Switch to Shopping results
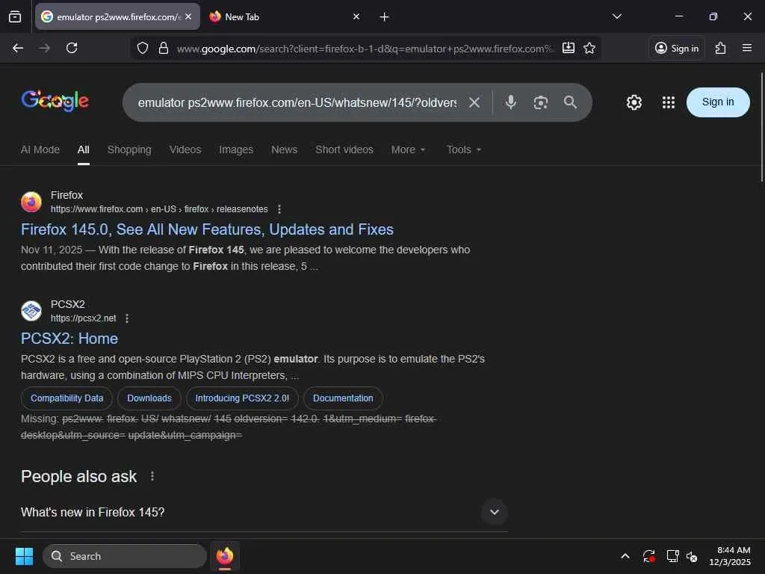 point(129,149)
